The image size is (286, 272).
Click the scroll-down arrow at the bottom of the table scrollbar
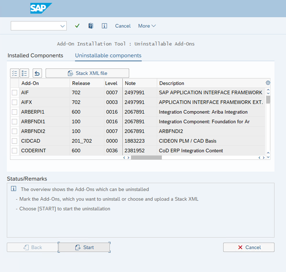(x=268, y=157)
